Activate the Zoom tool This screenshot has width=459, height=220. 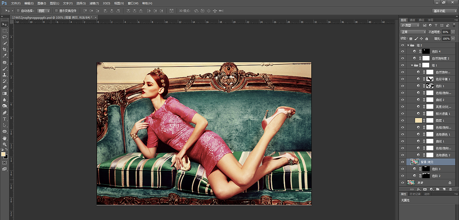[x=5, y=144]
